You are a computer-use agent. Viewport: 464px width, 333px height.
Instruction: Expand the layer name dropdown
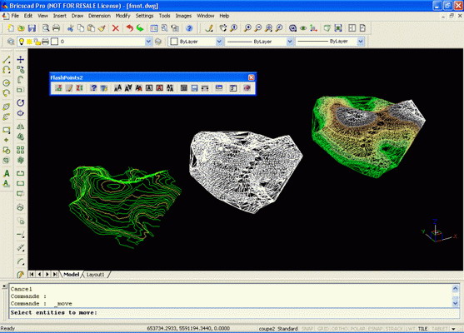[148, 42]
